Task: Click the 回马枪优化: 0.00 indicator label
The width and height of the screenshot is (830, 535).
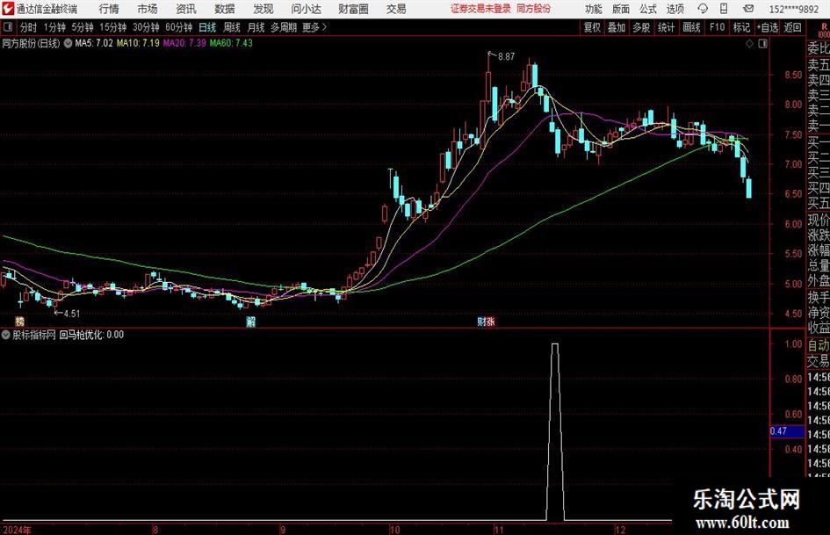Action: (x=91, y=335)
